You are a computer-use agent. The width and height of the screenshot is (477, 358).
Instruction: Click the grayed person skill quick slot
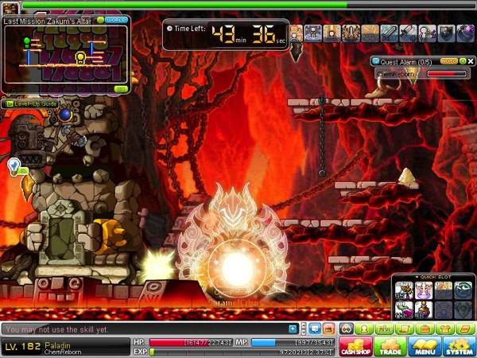(444, 310)
